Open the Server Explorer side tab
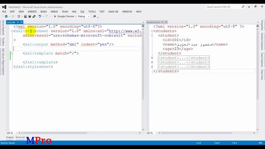The height and width of the screenshot is (149, 265). 3,28
